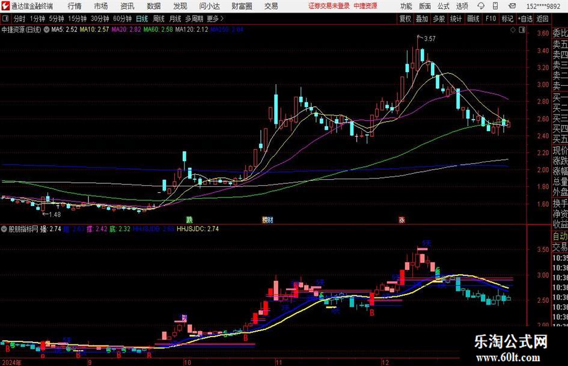Image resolution: width=568 pixels, height=366 pixels.
Task: Switch to the 月线 monthly period
Action: point(176,19)
